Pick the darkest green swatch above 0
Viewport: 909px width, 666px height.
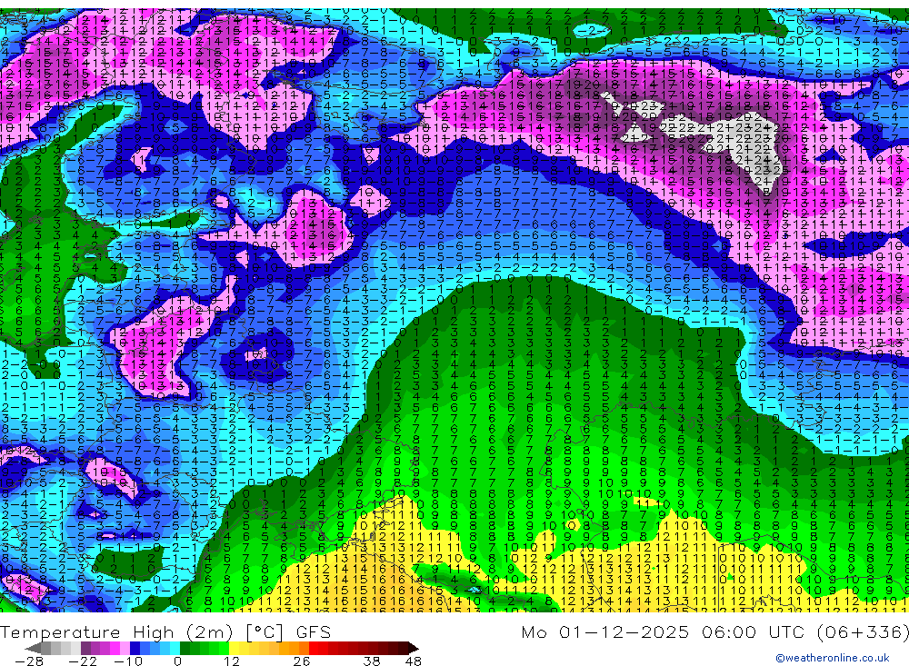pos(185,649)
